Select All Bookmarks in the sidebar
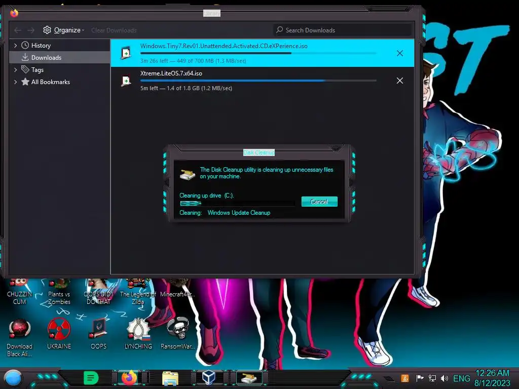 click(x=50, y=82)
